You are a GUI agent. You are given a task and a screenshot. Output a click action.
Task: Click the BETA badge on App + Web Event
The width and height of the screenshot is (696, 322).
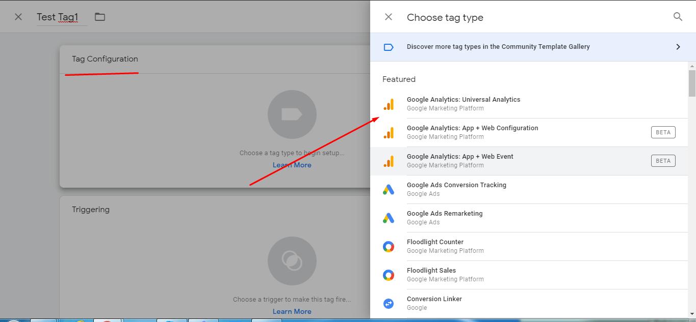click(663, 161)
